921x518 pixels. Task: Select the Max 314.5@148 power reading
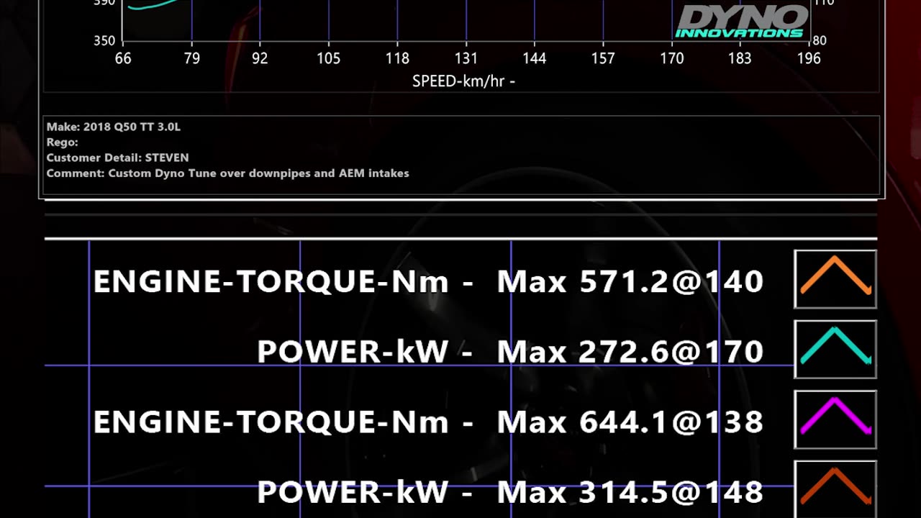630,492
